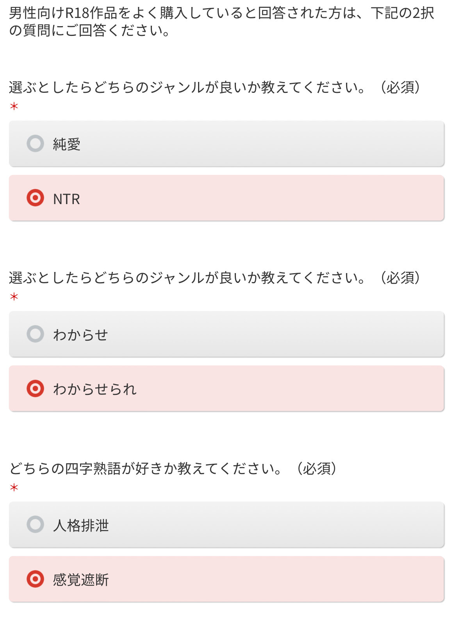Click the first genre question text

(x=187, y=87)
